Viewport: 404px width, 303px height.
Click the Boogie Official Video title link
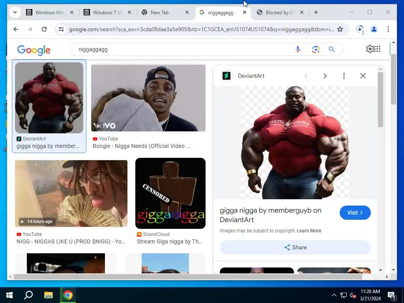coord(142,146)
